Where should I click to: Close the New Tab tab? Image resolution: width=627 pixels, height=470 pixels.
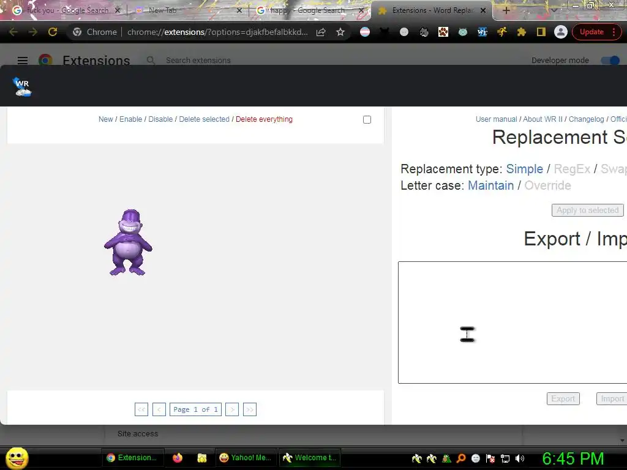click(239, 10)
